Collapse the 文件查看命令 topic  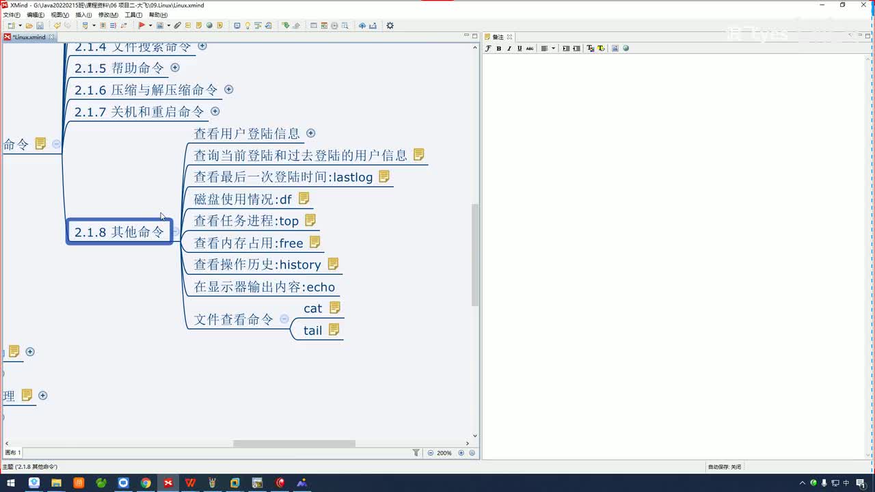[284, 319]
